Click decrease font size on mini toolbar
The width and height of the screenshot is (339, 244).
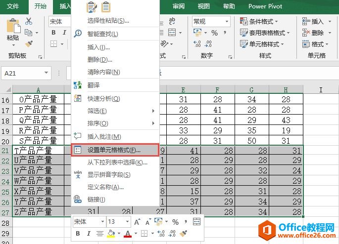tap(148, 222)
